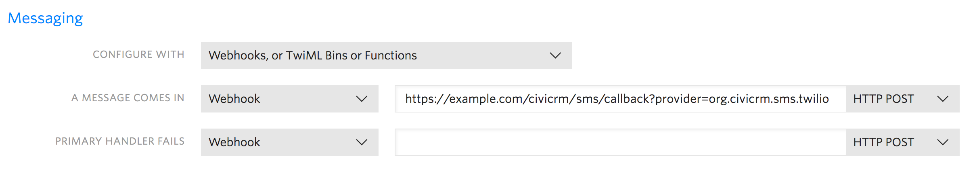Focus the empty Primary Handler Fails URL field
975x180 pixels.
pos(620,142)
